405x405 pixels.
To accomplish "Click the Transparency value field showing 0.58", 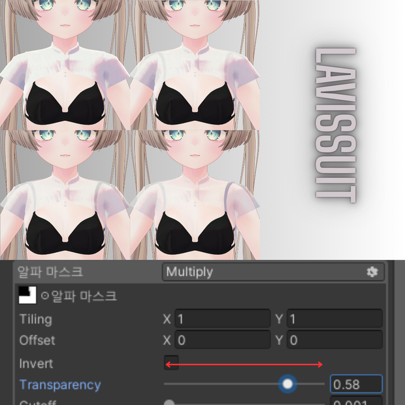I will point(357,384).
